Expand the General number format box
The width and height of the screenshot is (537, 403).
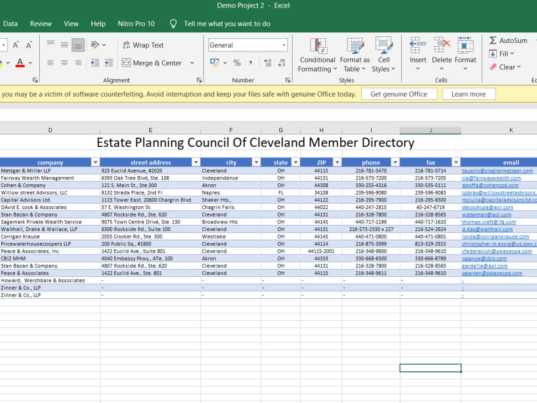(x=284, y=45)
